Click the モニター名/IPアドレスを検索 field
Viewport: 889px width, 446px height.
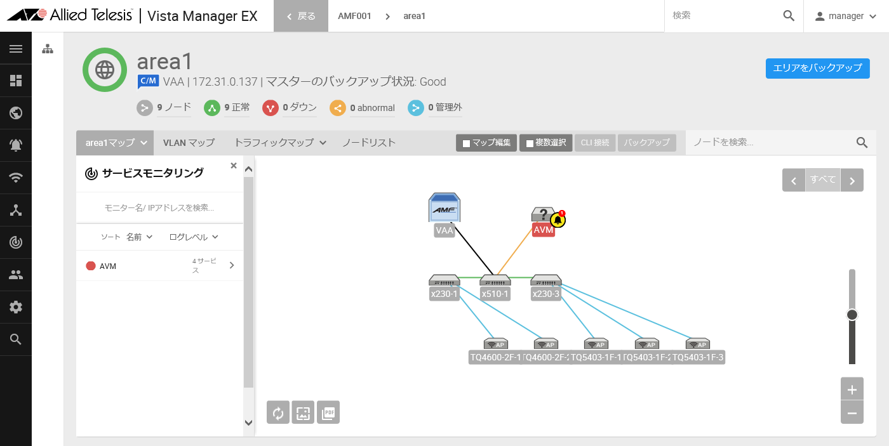pyautogui.click(x=159, y=207)
